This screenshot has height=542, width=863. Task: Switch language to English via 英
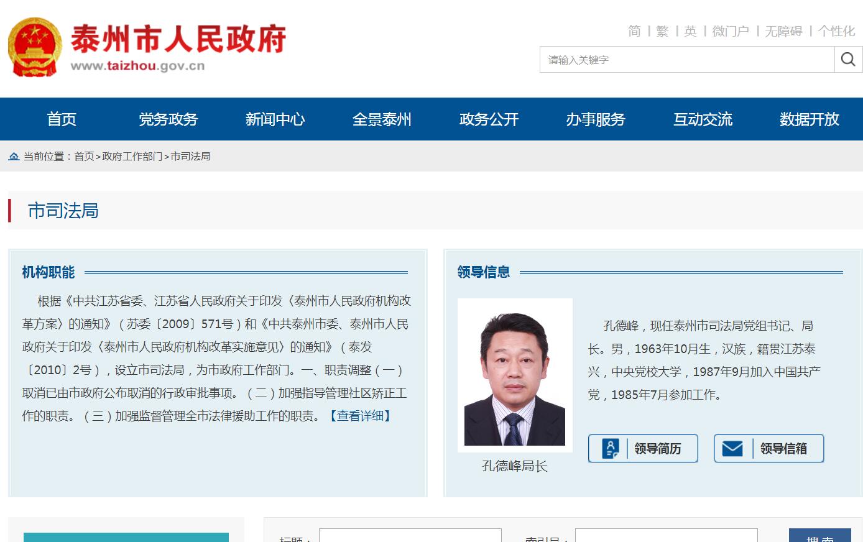point(690,31)
